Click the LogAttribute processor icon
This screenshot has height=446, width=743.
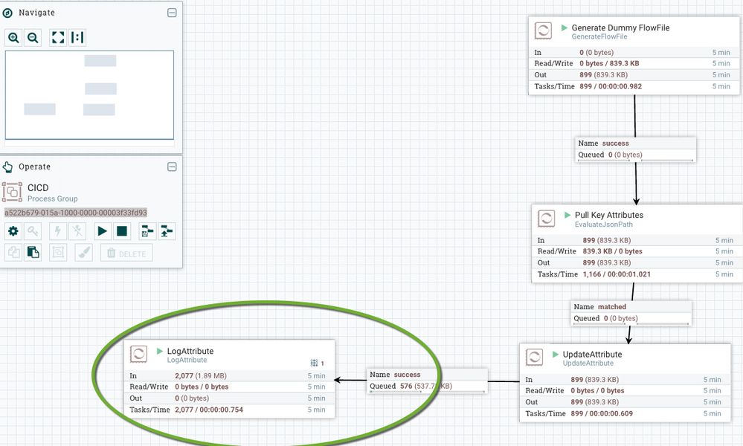[x=139, y=354]
